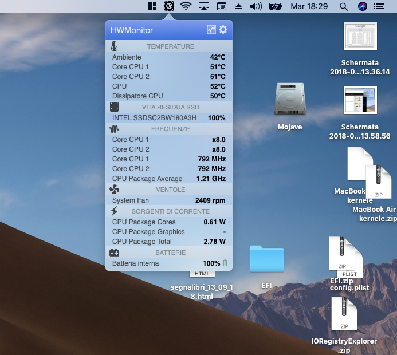The image size is (397, 355).
Task: Open Notification Center
Action: [379, 6]
